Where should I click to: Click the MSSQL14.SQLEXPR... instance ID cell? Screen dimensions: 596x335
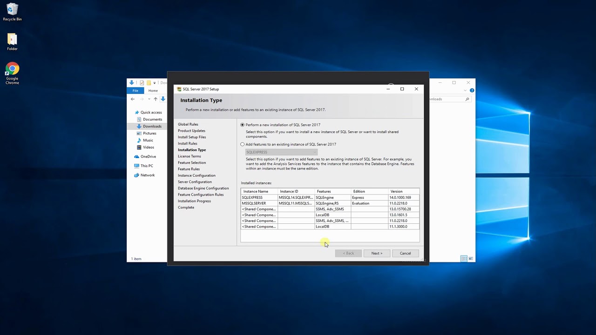[x=296, y=197]
